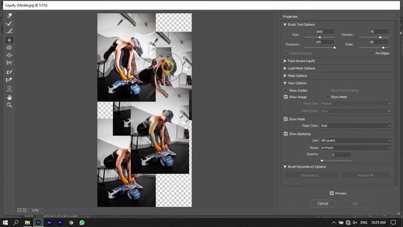The width and height of the screenshot is (403, 227).
Task: Open WhatsApp from the taskbar
Action: point(82,223)
